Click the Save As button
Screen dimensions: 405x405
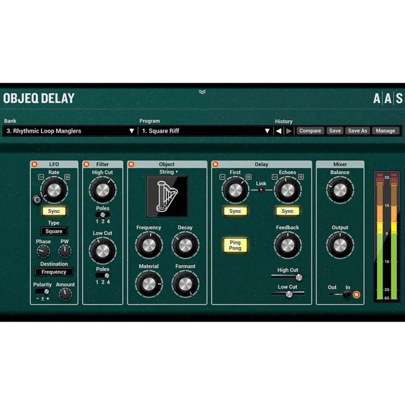pyautogui.click(x=358, y=131)
